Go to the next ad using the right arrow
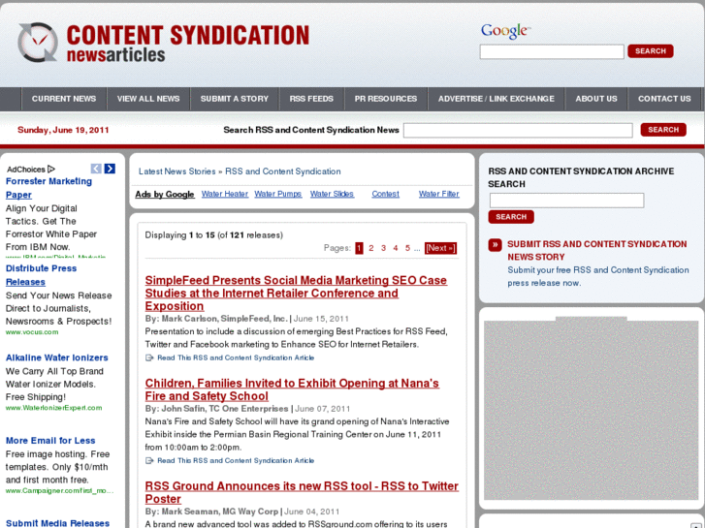The height and width of the screenshot is (528, 705). pos(110,169)
